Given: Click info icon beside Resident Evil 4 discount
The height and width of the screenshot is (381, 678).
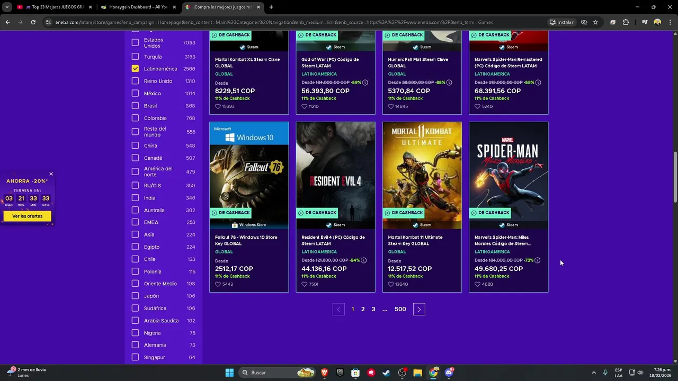Looking at the screenshot, I should (364, 260).
